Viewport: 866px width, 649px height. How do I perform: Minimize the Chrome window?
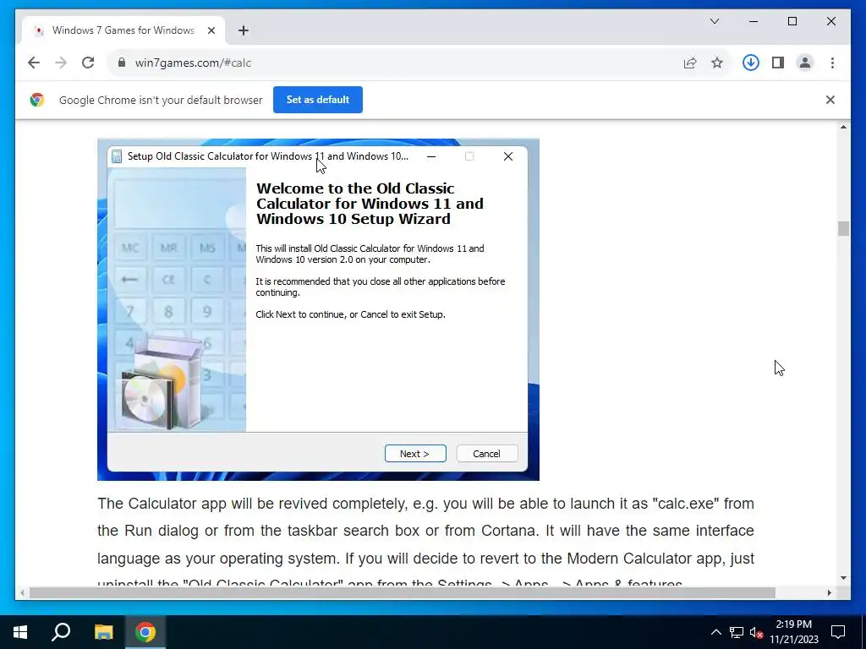tap(754, 21)
